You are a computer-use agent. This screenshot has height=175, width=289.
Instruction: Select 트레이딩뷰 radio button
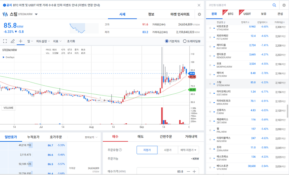tap(185, 41)
